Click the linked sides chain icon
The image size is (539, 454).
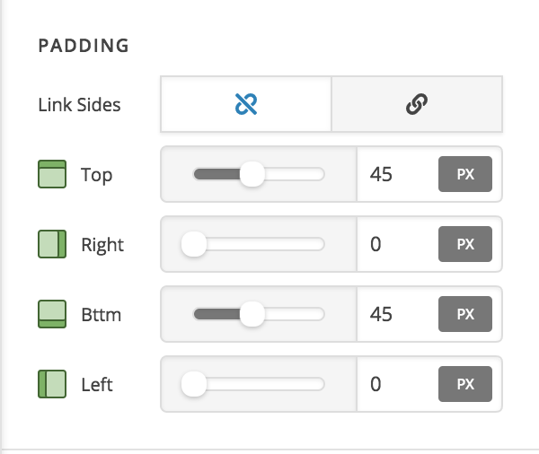[x=416, y=105]
